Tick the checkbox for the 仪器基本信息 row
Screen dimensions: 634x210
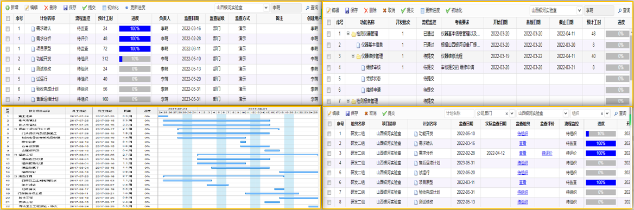[x=329, y=45]
